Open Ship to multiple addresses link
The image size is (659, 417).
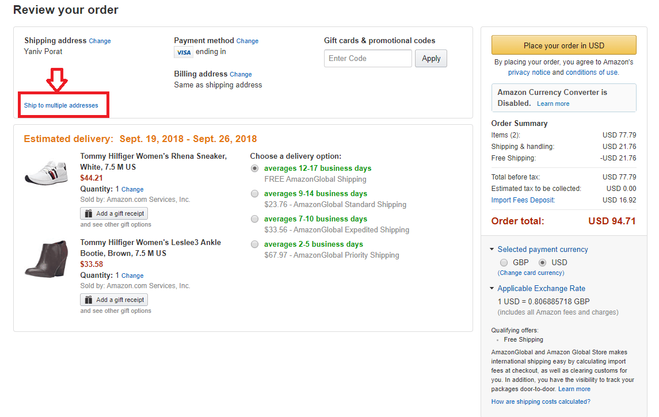61,106
